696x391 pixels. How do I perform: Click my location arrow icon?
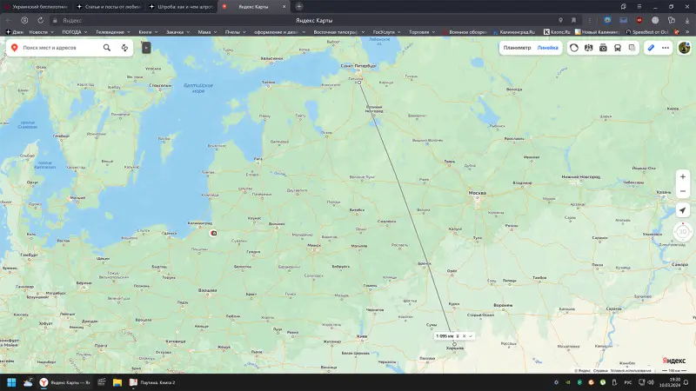coord(683,210)
